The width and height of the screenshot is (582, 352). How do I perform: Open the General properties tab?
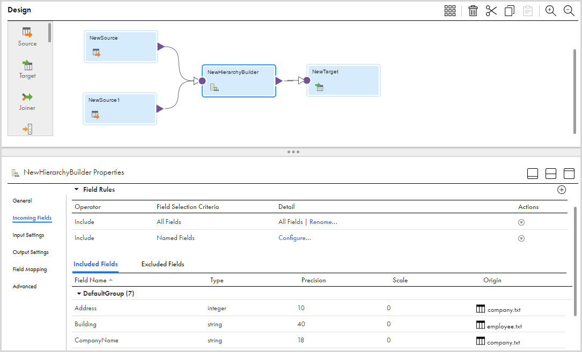[x=23, y=201]
